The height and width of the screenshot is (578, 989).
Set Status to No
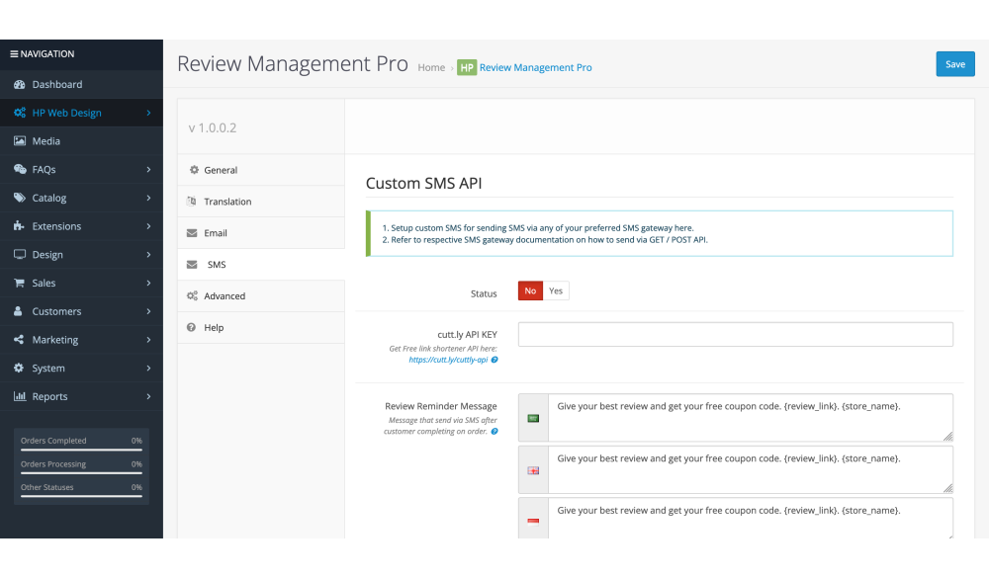tap(530, 291)
